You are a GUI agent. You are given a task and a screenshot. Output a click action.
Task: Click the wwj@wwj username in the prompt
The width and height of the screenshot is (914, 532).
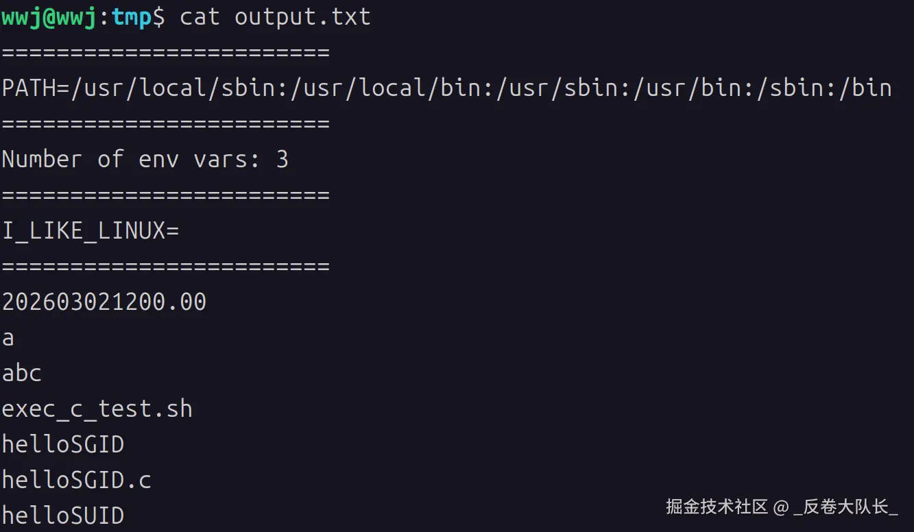click(x=50, y=17)
